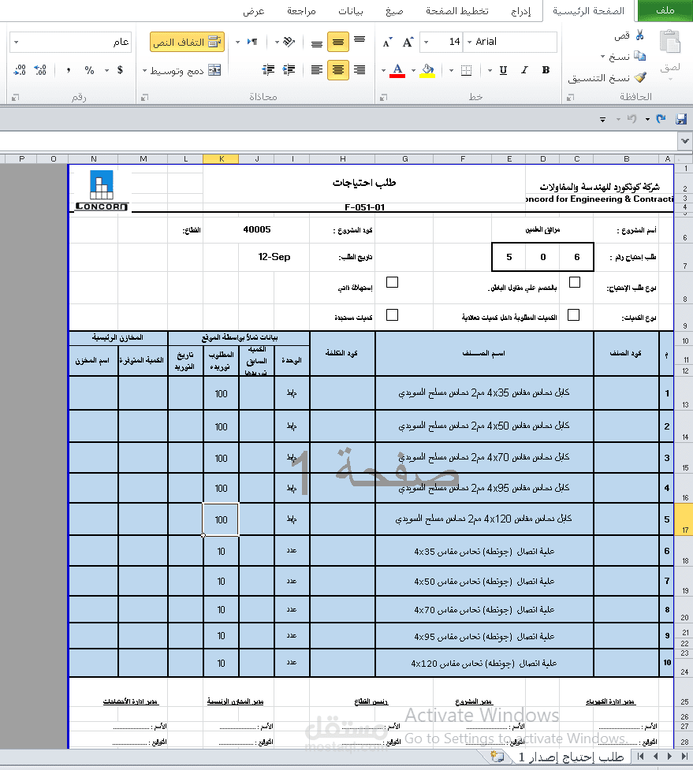This screenshot has height=770, width=693.
Task: Apply the Comma Style format
Action: 69,70
